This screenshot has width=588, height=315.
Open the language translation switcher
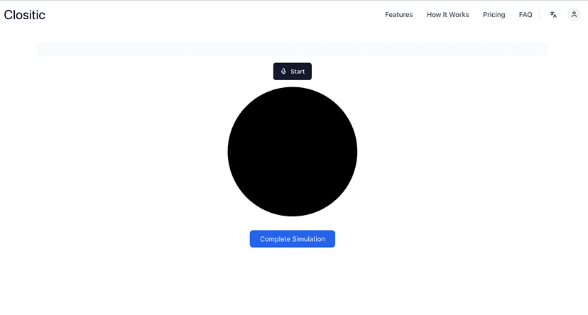pyautogui.click(x=553, y=14)
